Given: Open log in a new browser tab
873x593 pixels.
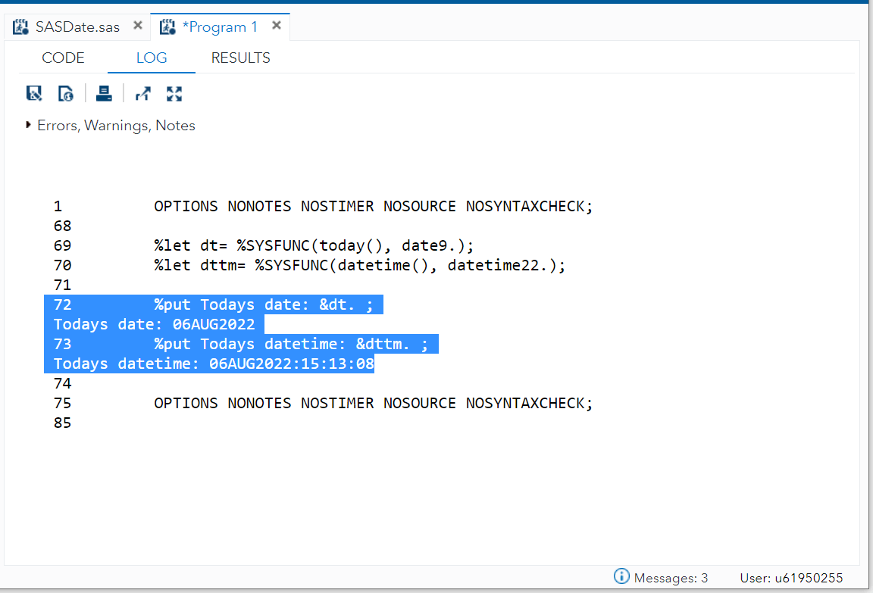Looking at the screenshot, I should (142, 93).
